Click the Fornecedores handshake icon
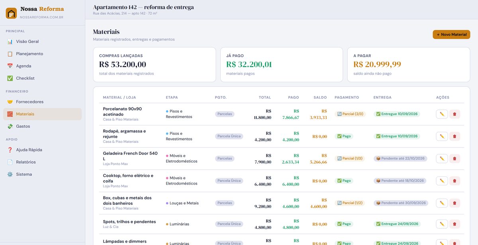This screenshot has width=478, height=245. pos(10,102)
